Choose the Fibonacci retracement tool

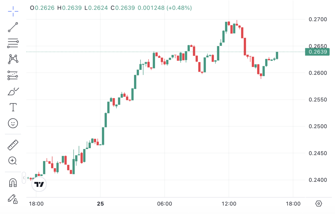coord(13,43)
